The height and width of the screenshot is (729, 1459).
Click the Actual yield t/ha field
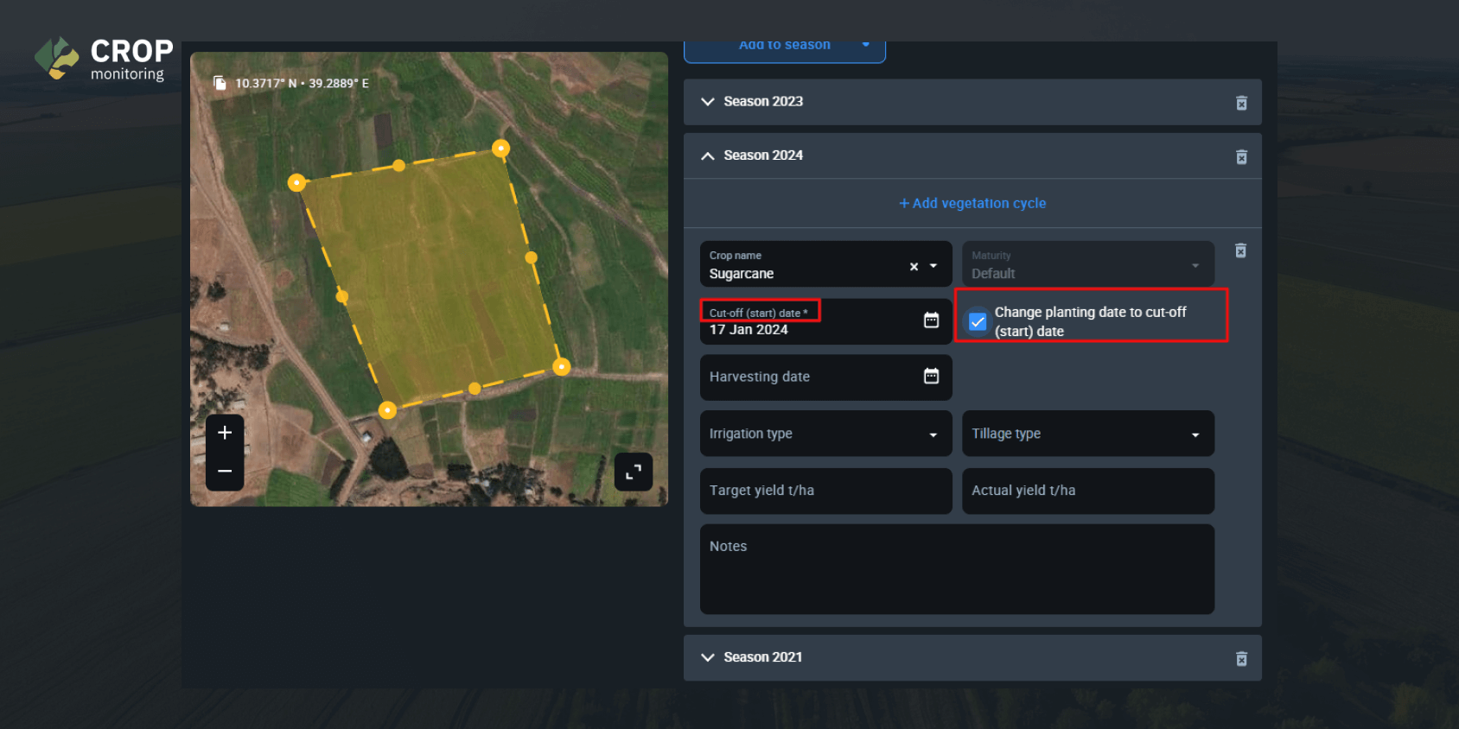(x=1088, y=491)
